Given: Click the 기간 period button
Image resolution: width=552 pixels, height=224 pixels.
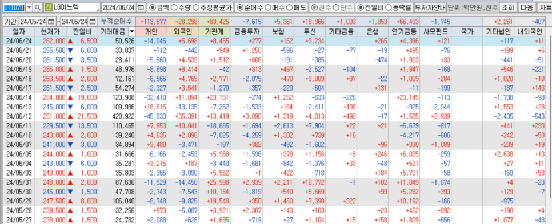Looking at the screenshot, I should click(10, 22).
